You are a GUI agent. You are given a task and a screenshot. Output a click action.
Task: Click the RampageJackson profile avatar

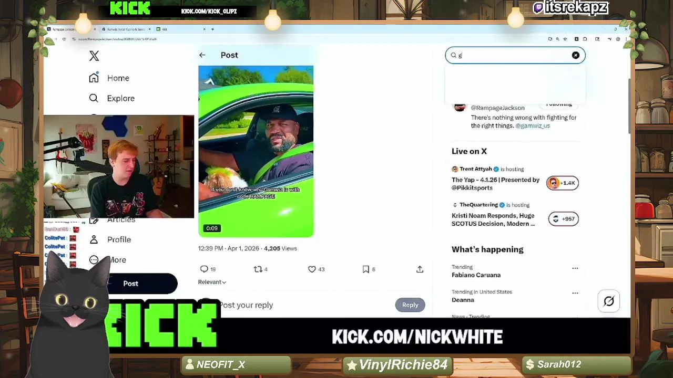click(460, 107)
